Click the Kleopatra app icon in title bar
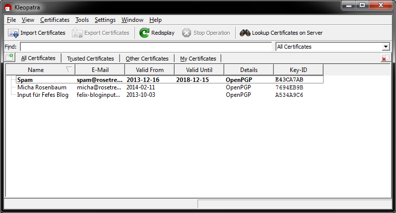Viewport: 396px width, 213px height. pyautogui.click(x=7, y=7)
